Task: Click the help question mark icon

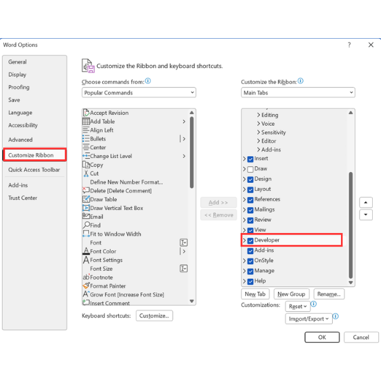Action: click(349, 44)
